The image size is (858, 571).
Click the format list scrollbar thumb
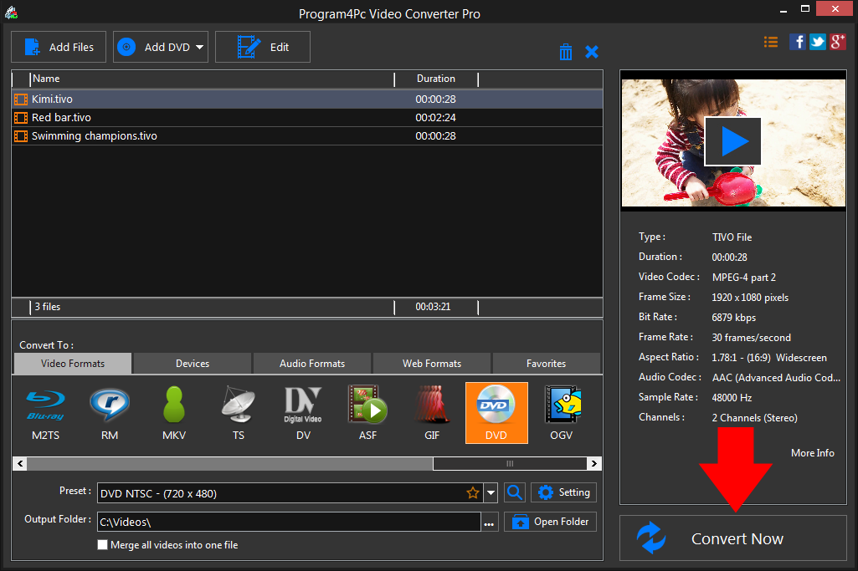pyautogui.click(x=510, y=464)
